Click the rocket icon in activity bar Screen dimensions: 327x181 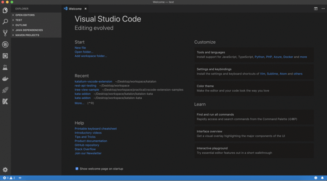point(5,90)
